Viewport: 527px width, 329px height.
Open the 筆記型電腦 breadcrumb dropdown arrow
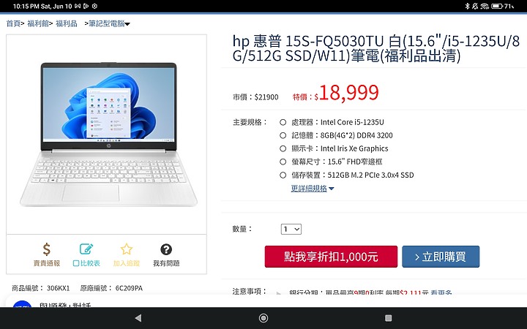pyautogui.click(x=127, y=24)
